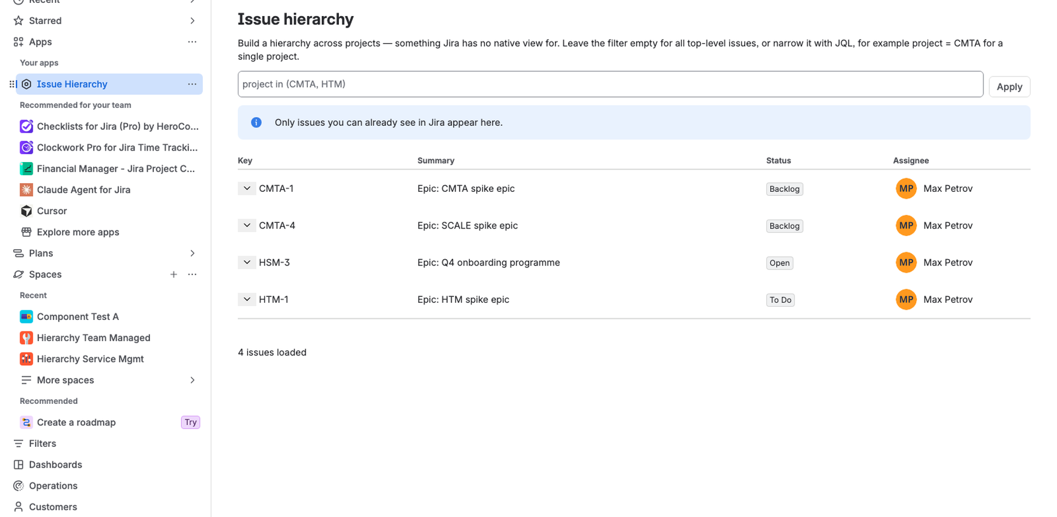Open Checklists for Jira app icon

(26, 126)
